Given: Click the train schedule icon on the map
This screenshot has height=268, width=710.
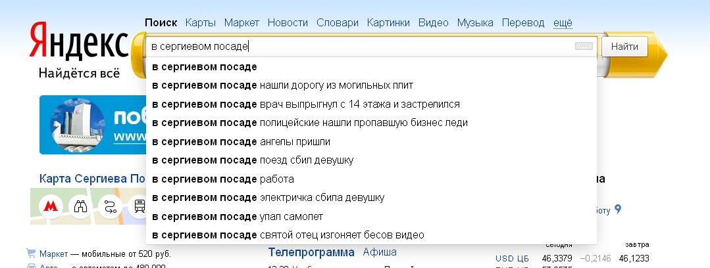Looking at the screenshot, I should point(139,206).
